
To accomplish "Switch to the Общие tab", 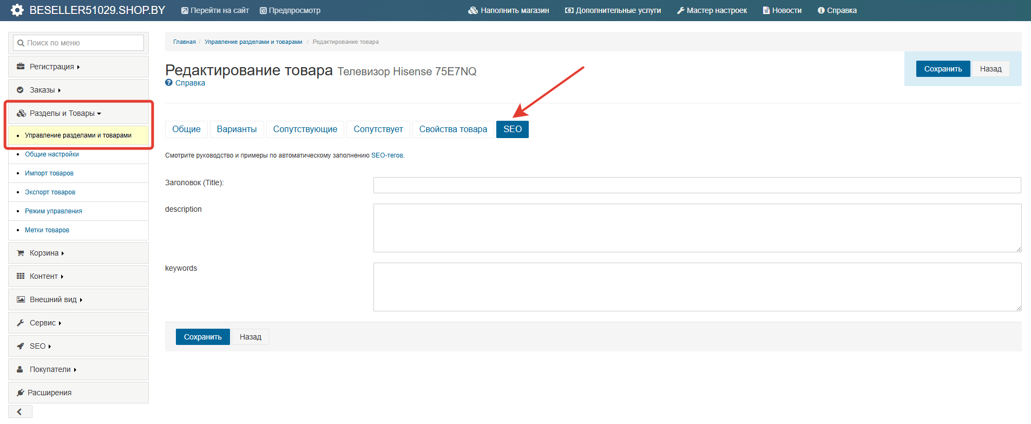I will tap(186, 129).
